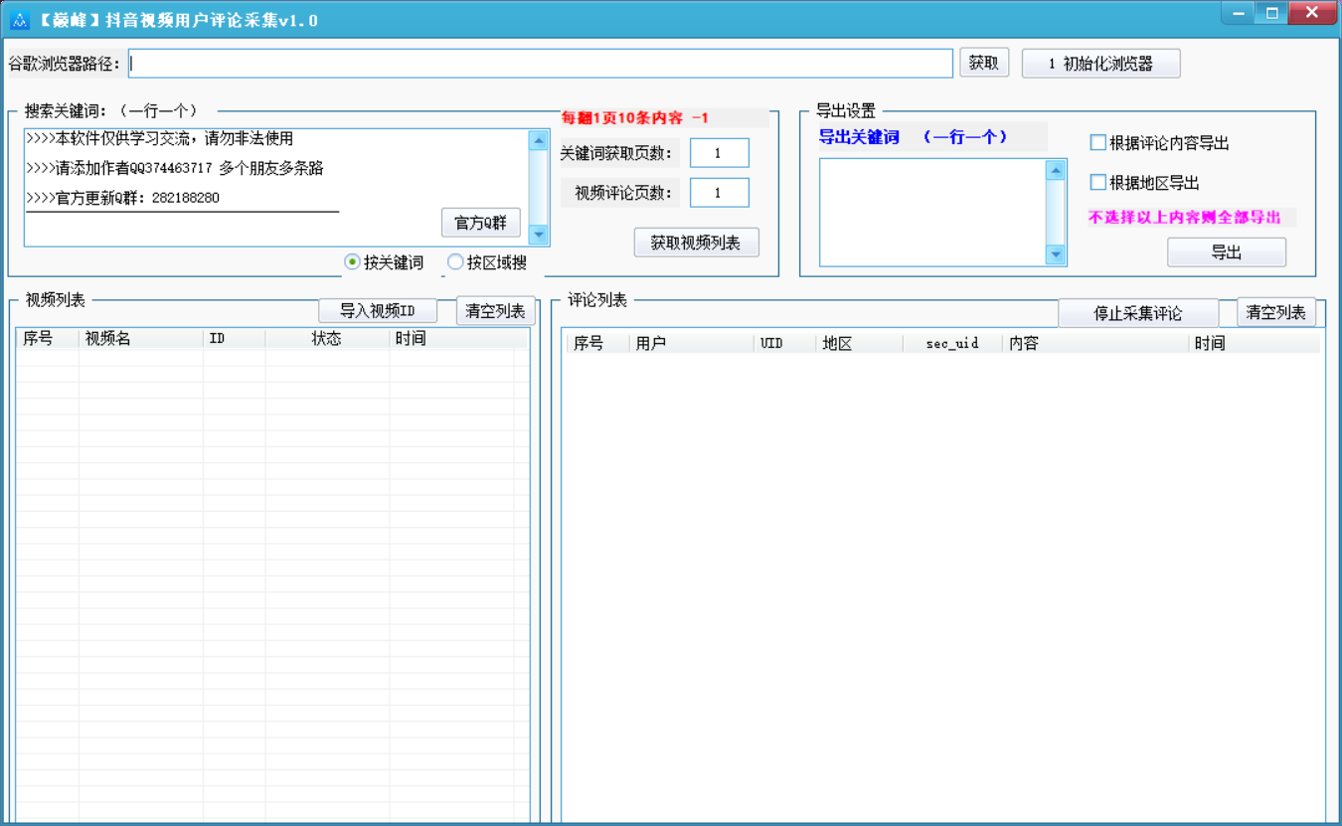Image resolution: width=1342 pixels, height=826 pixels.
Task: Click the 关键词获取页数 number field
Action: point(719,152)
